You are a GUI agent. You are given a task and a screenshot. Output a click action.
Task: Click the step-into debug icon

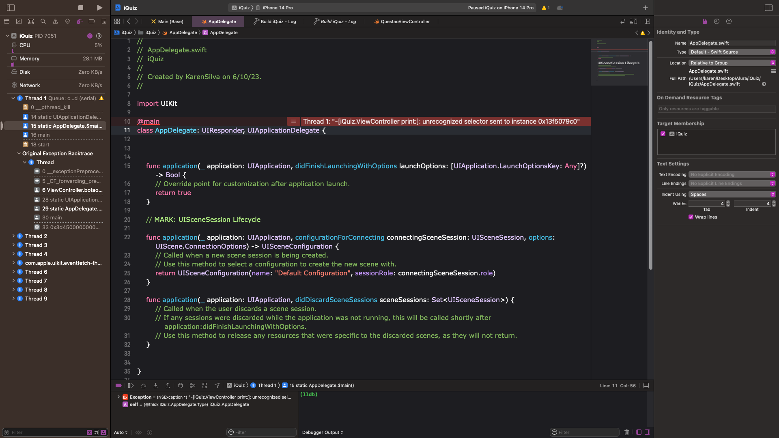(x=155, y=385)
